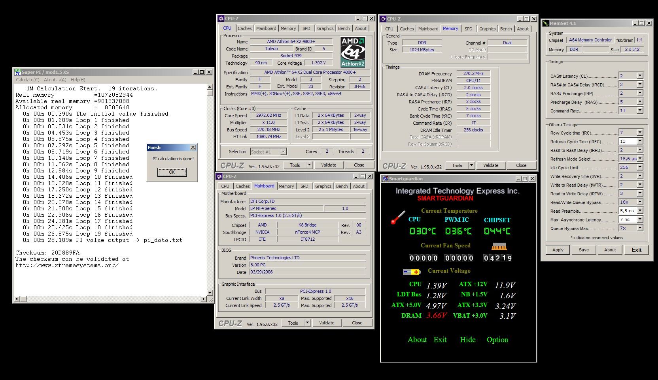The image size is (658, 380).
Task: Switch to SPD tab in CPU-Z Memory window
Action: click(x=469, y=29)
